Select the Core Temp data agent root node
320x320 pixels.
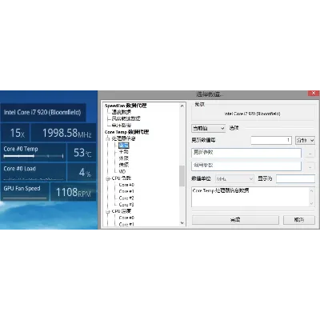pyautogui.click(x=126, y=132)
